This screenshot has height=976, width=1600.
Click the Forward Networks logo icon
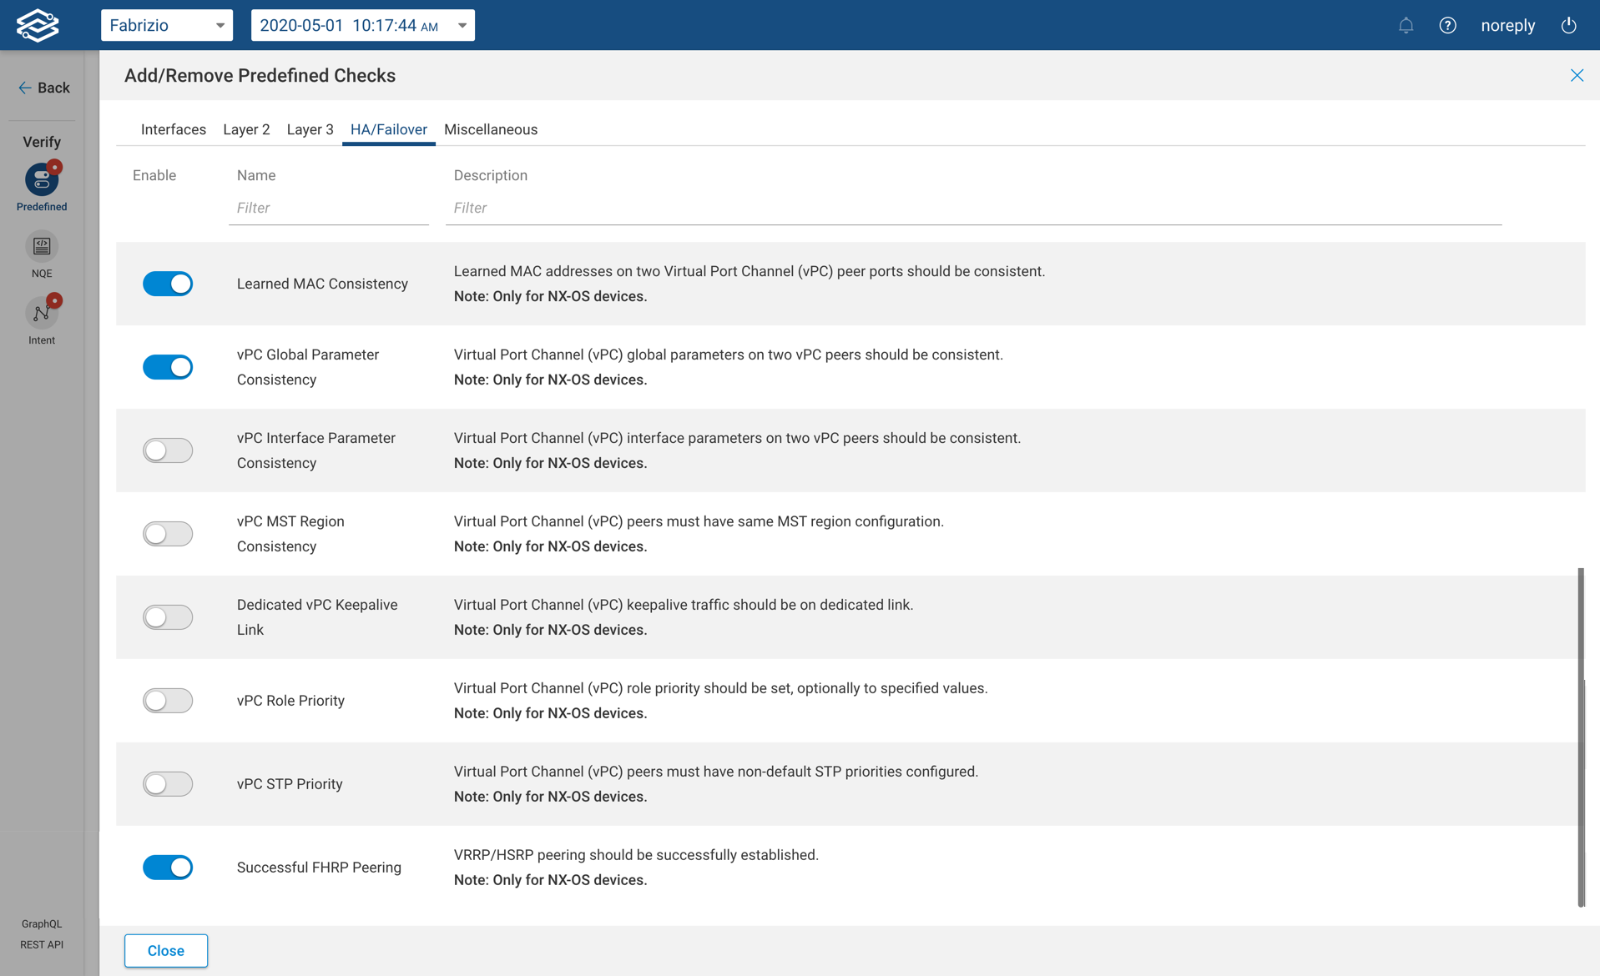[38, 25]
